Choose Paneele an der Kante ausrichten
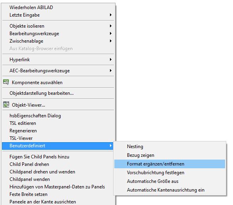Screen dimensions: 233x205 (58, 202)
